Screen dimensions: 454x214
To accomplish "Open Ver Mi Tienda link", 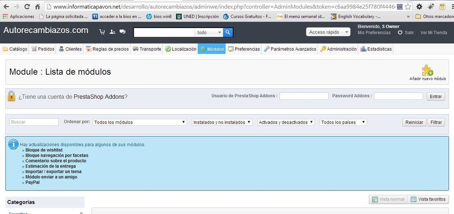I will pos(434,33).
